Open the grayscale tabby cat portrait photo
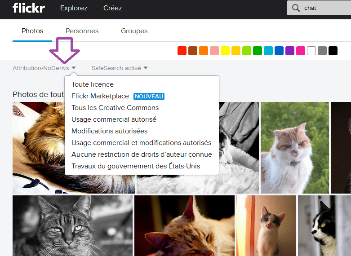 (72, 225)
